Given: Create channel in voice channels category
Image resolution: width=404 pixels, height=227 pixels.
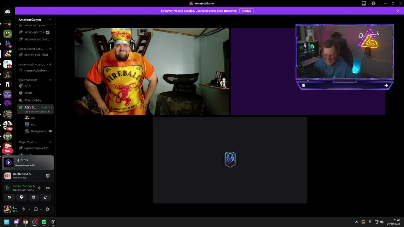Looking at the screenshot, I should click(50, 80).
